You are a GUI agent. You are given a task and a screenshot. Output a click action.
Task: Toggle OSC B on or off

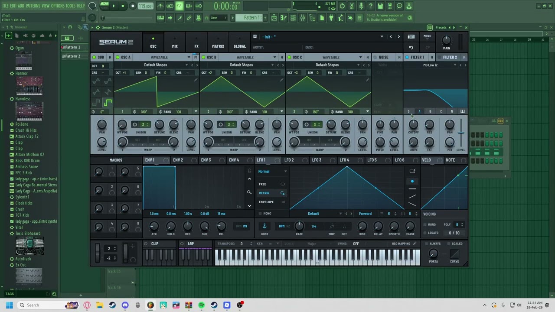[204, 57]
